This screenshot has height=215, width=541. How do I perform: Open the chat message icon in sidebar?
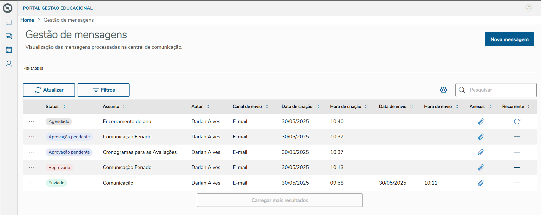pyautogui.click(x=9, y=22)
